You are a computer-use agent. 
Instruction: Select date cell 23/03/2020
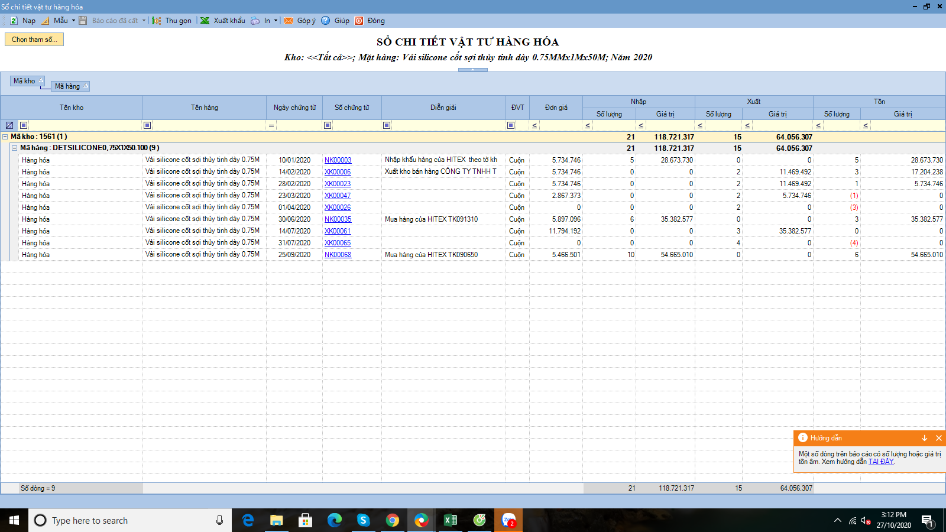294,196
